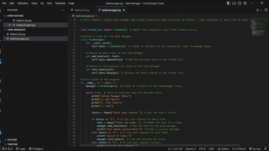Change line ending via CRLF

[x=211, y=149]
